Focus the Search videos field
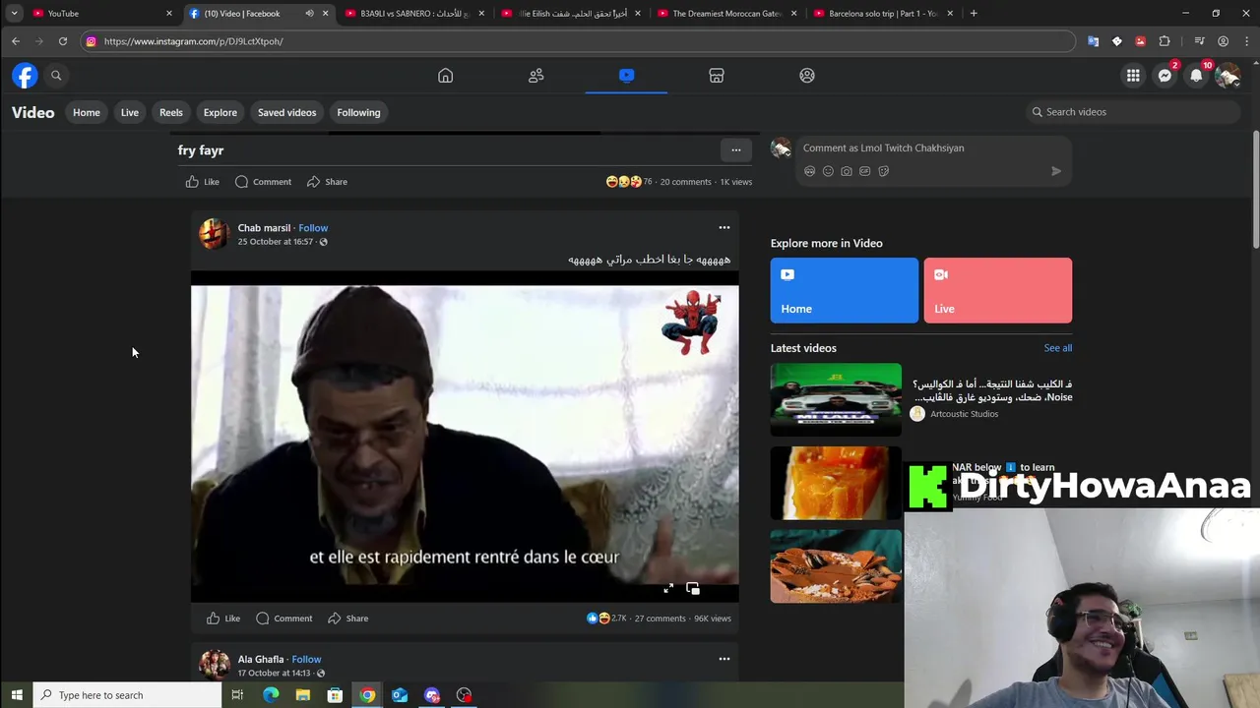 (1132, 112)
